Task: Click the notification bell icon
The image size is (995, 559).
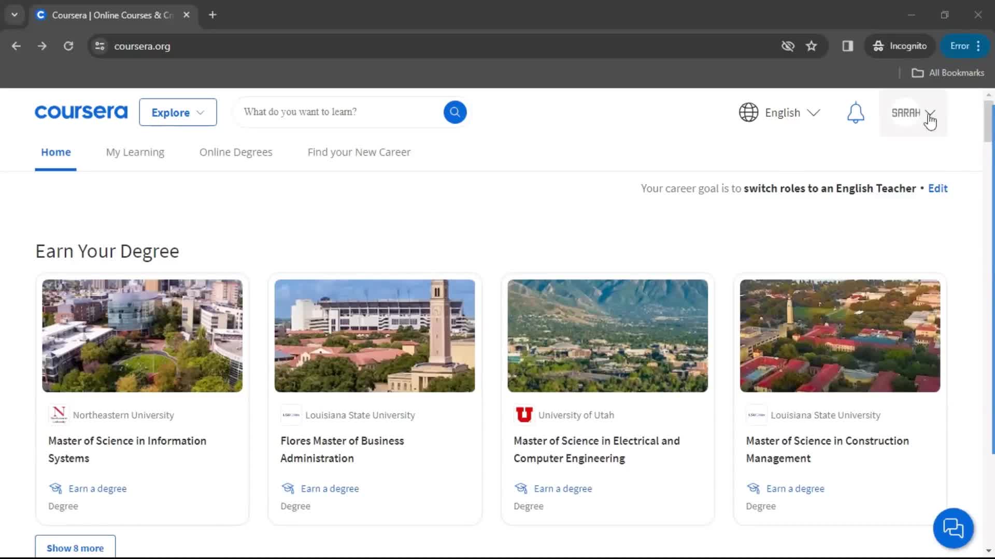Action: pos(856,112)
